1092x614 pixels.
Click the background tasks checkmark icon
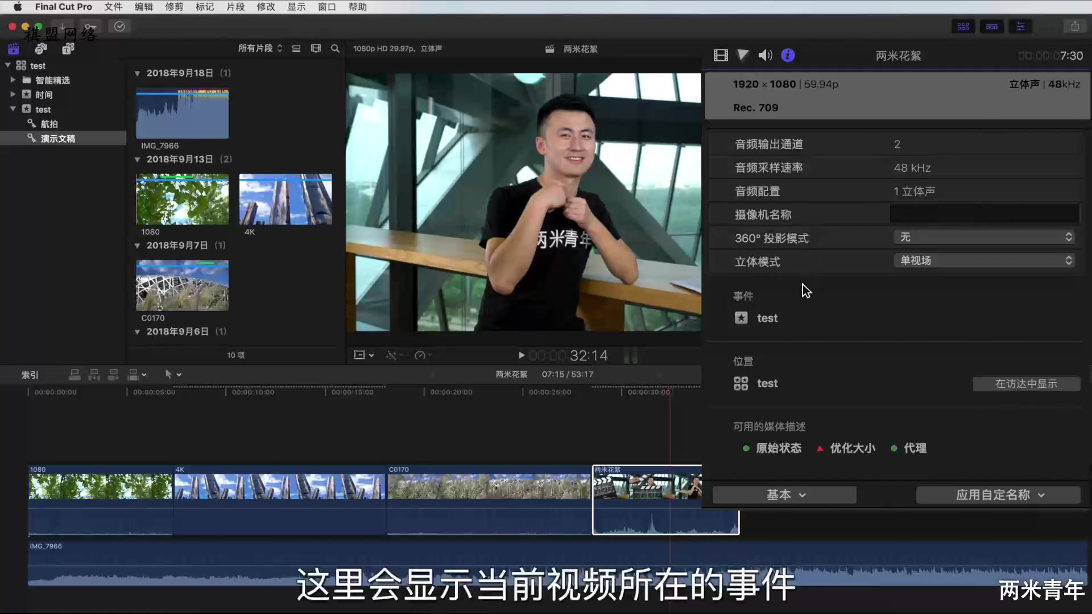119,26
